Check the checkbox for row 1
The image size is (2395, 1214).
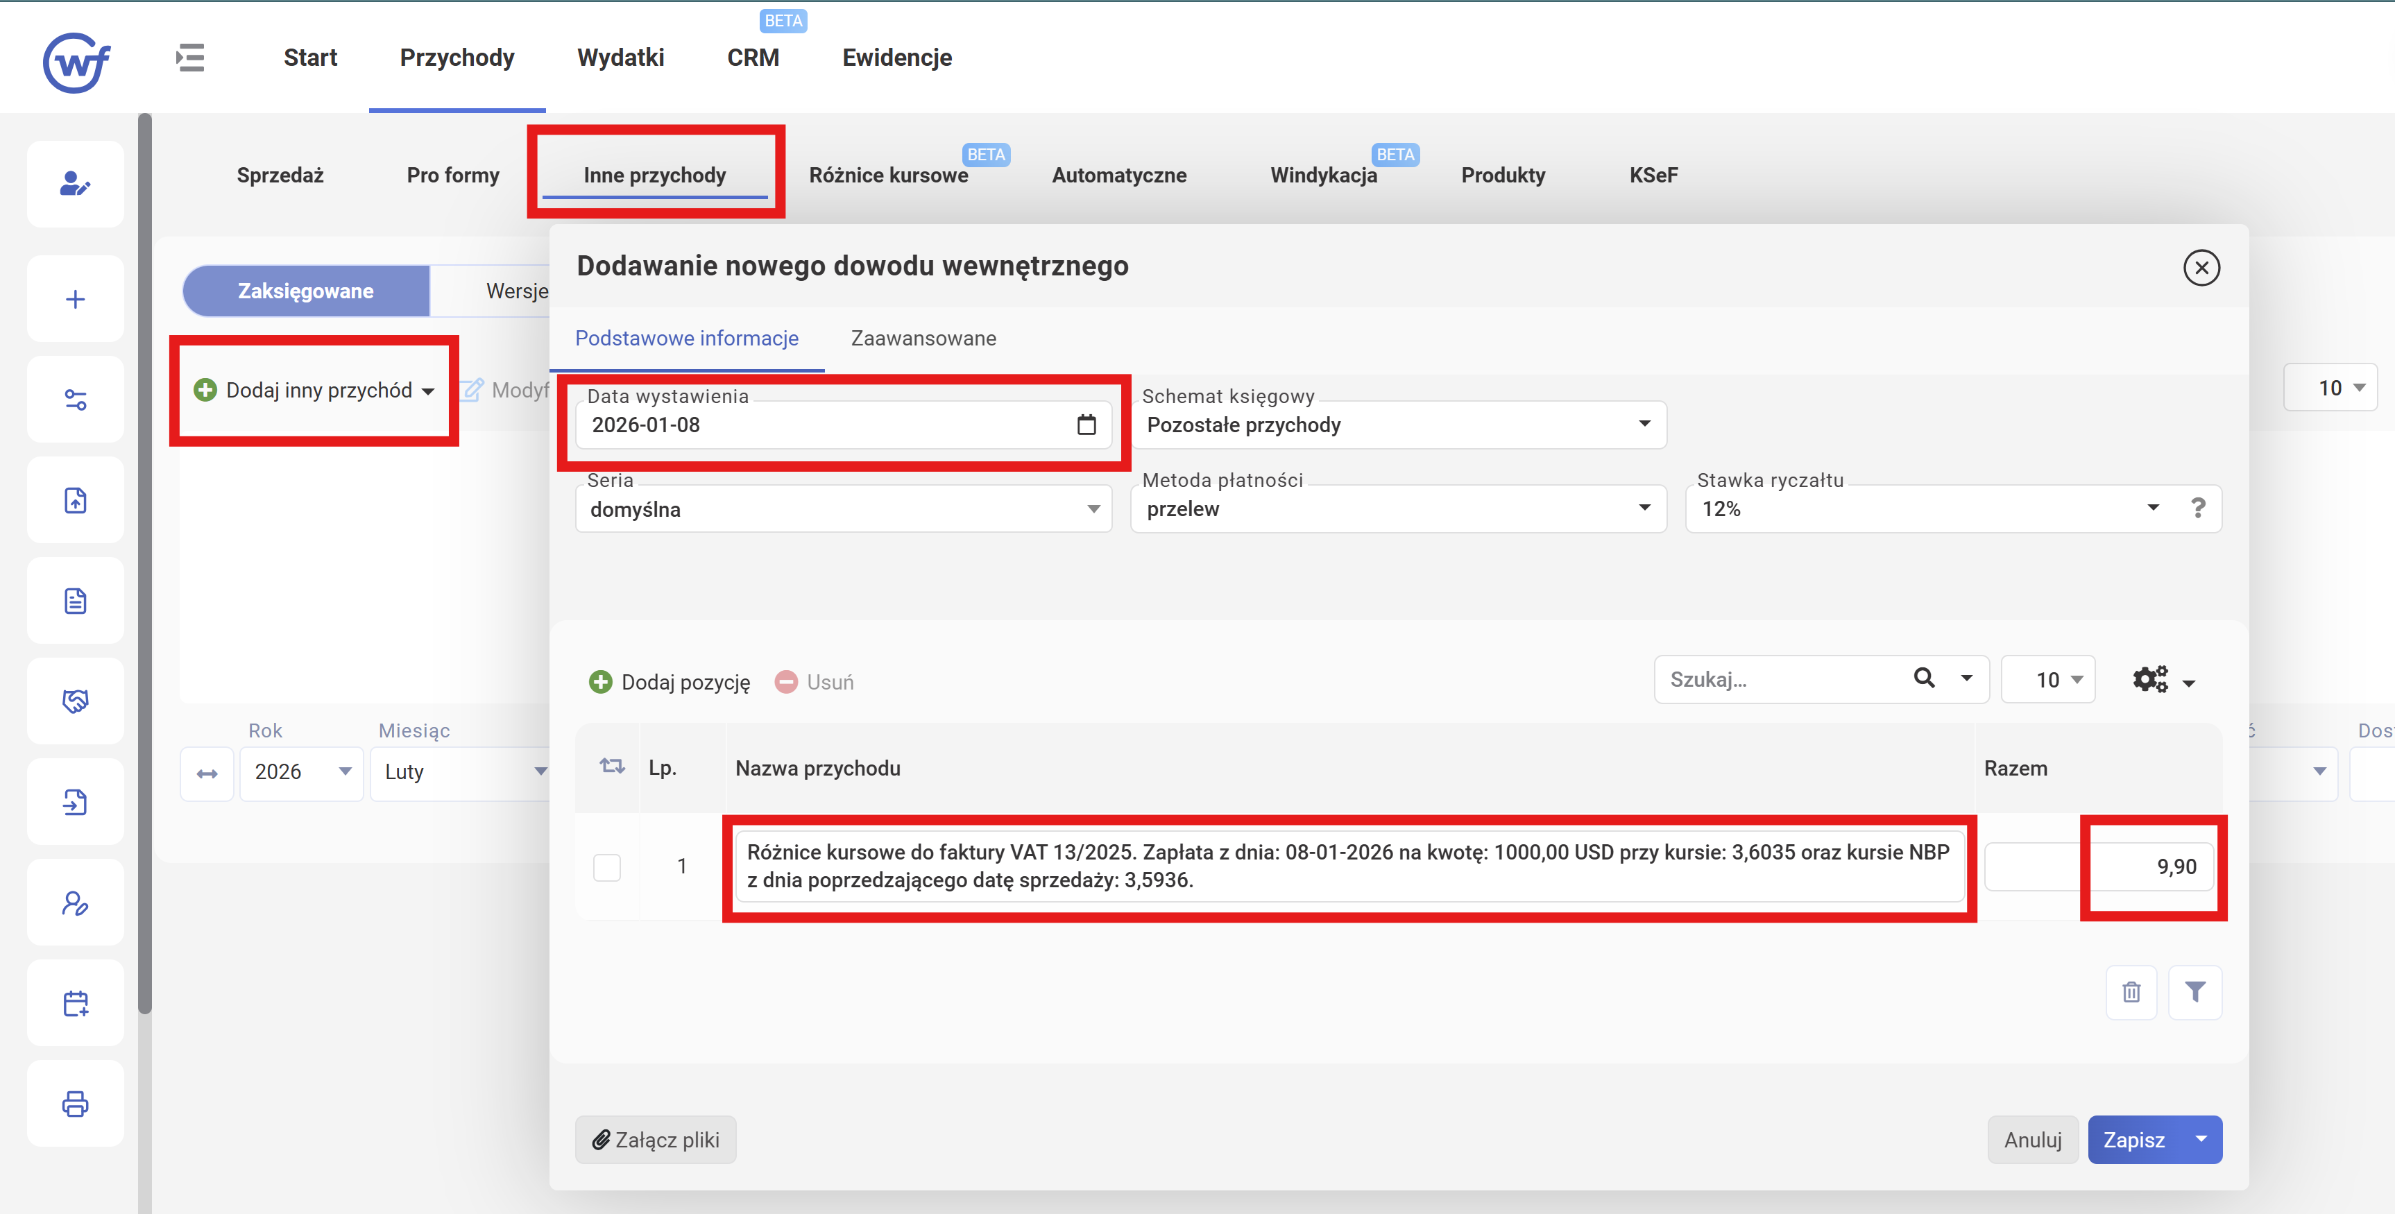[x=607, y=866]
